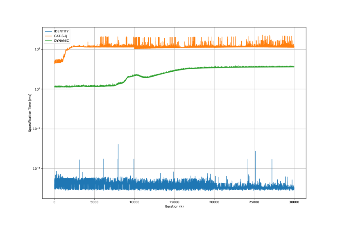Click the blue IDENTITY legend line

pyautogui.click(x=49, y=31)
